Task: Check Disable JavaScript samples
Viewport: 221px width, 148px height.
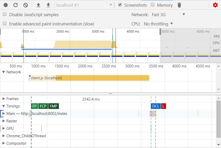Action: [x=5, y=14]
